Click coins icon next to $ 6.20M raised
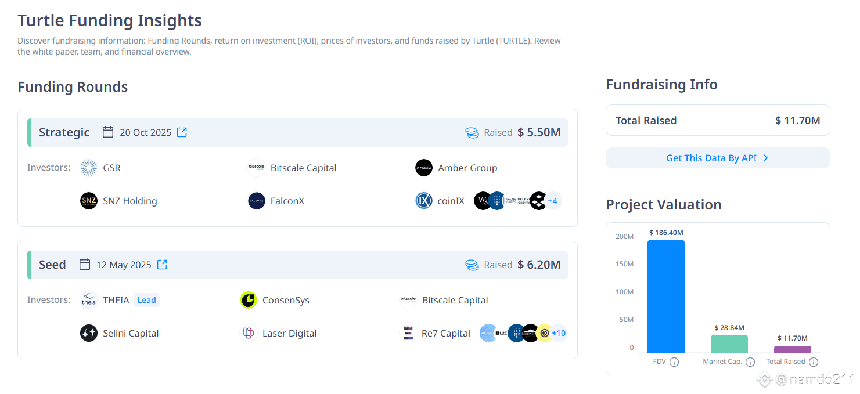Screen dimensions: 860x394 [x=472, y=265]
